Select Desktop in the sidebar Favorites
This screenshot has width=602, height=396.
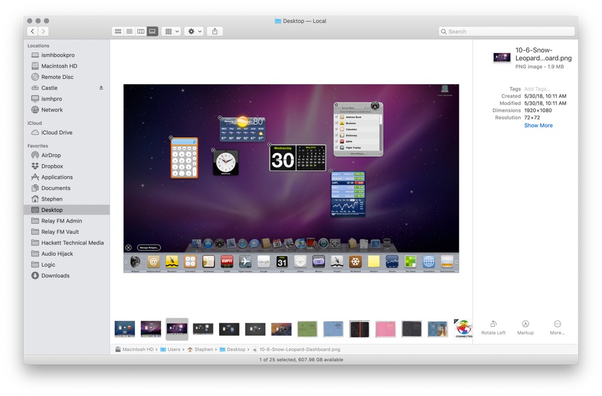[x=67, y=210]
